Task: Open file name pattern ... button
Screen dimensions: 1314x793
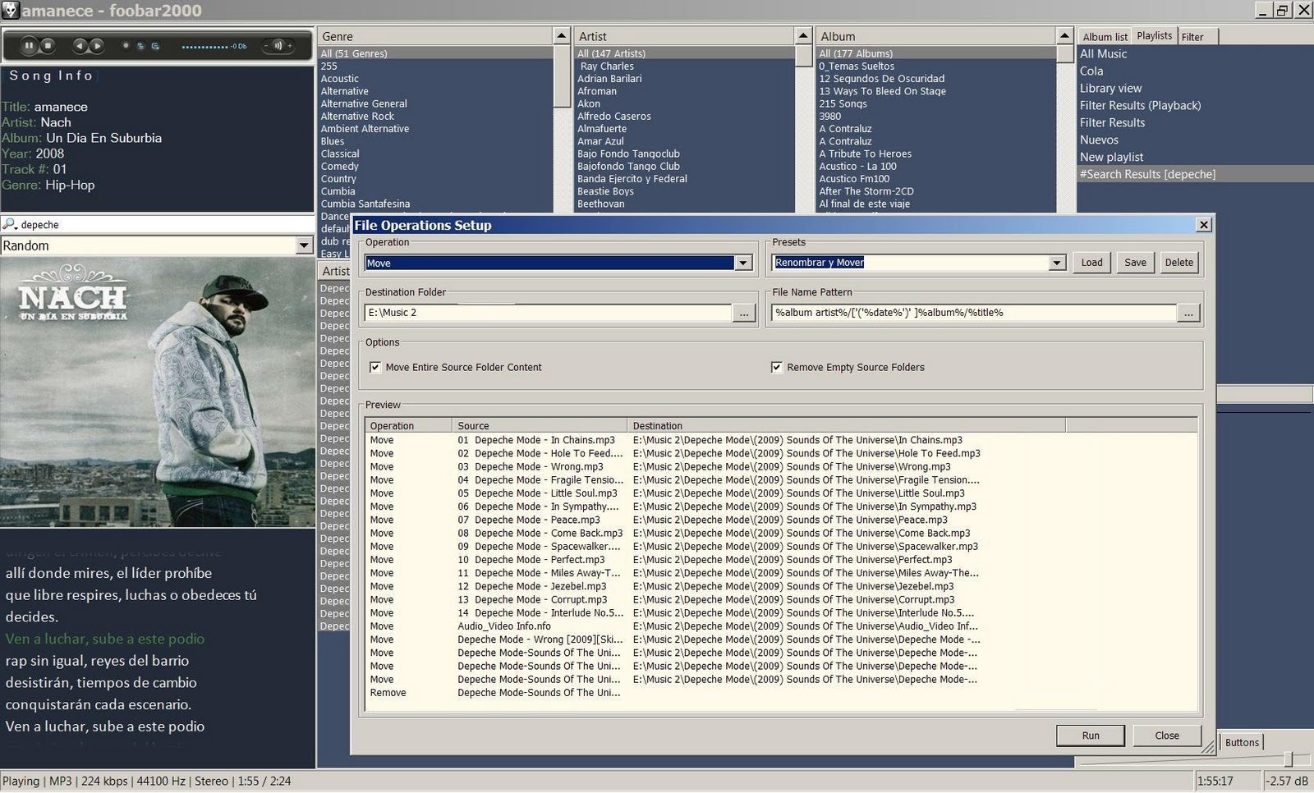Action: coord(1188,313)
